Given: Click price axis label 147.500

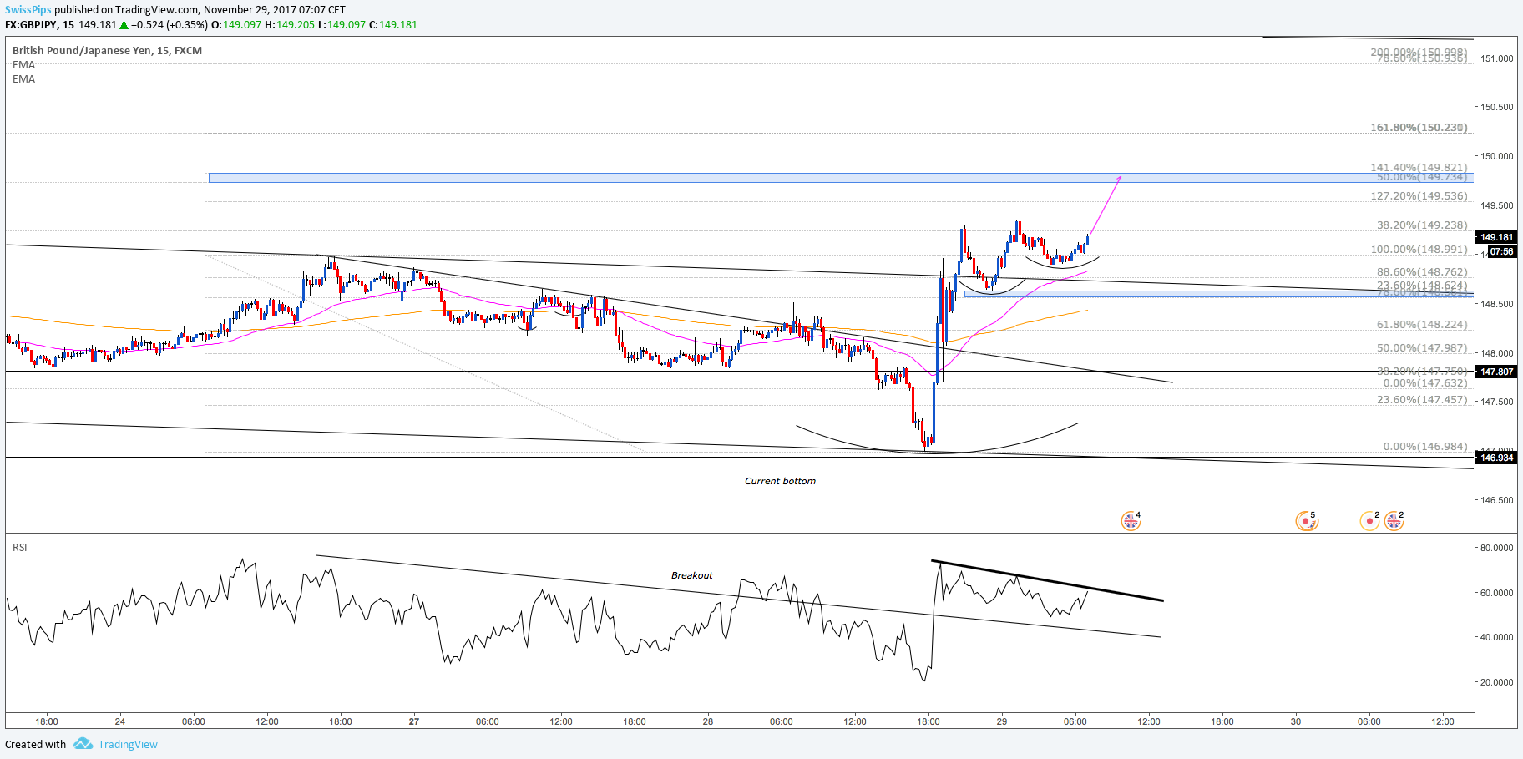Looking at the screenshot, I should click(x=1497, y=402).
